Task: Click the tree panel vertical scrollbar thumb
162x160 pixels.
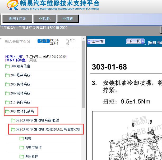Action: 84,75
